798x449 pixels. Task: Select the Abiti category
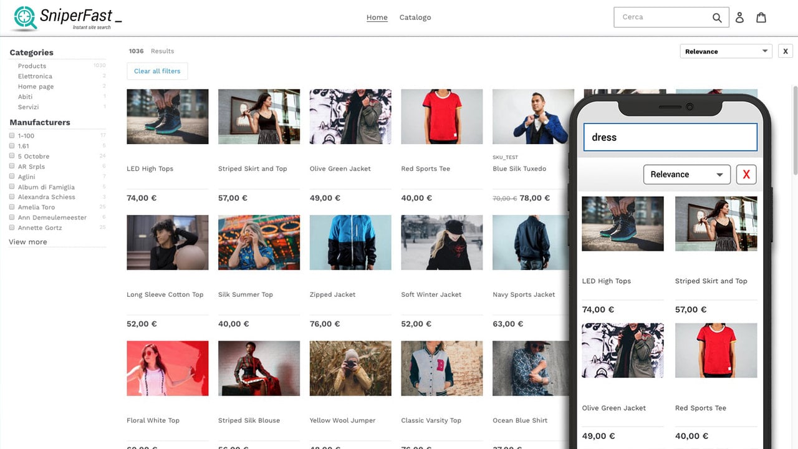(x=25, y=97)
